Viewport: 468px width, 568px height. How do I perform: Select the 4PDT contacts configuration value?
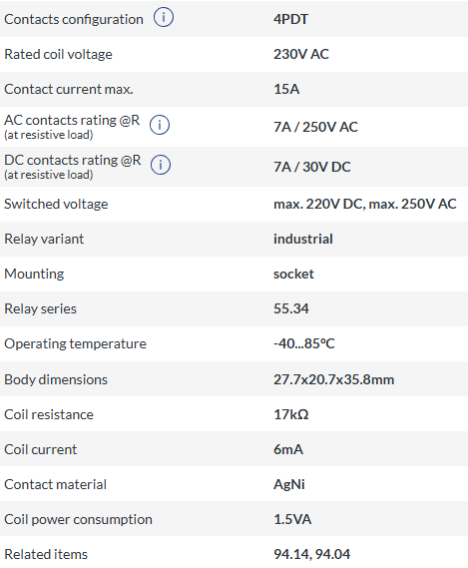tap(290, 19)
